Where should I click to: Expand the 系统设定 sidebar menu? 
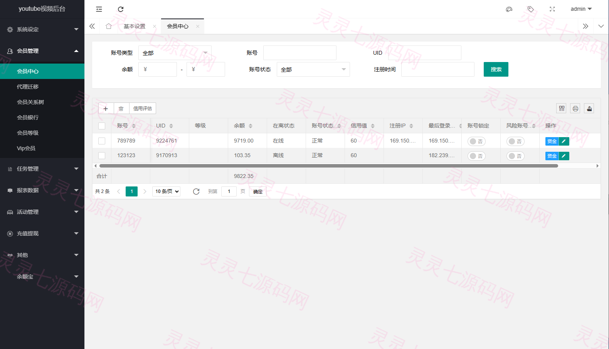tap(42, 29)
